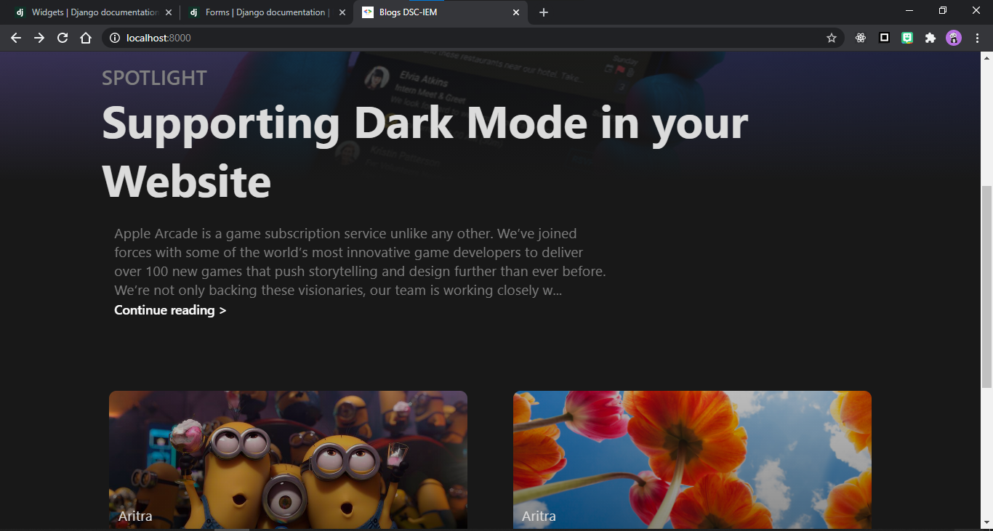The width and height of the screenshot is (993, 531).
Task: Click author Aritra on the flowers card
Action: 539,516
